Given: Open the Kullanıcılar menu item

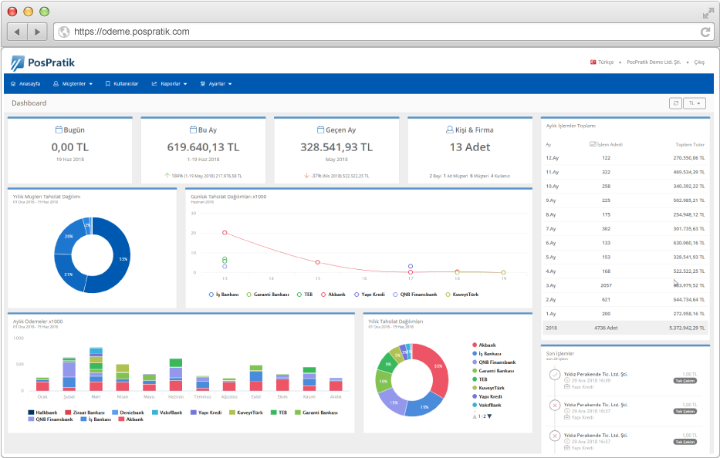Looking at the screenshot, I should coord(122,84).
